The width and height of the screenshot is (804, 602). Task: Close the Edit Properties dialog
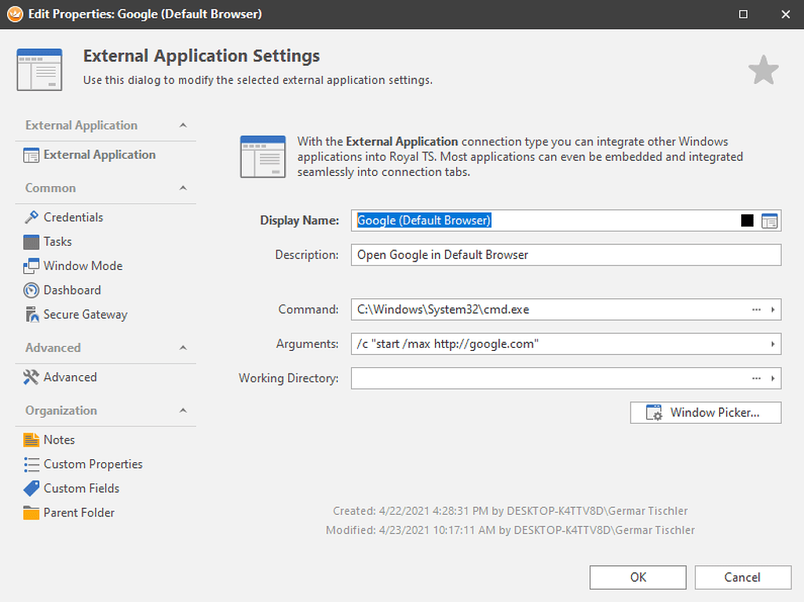click(x=785, y=14)
